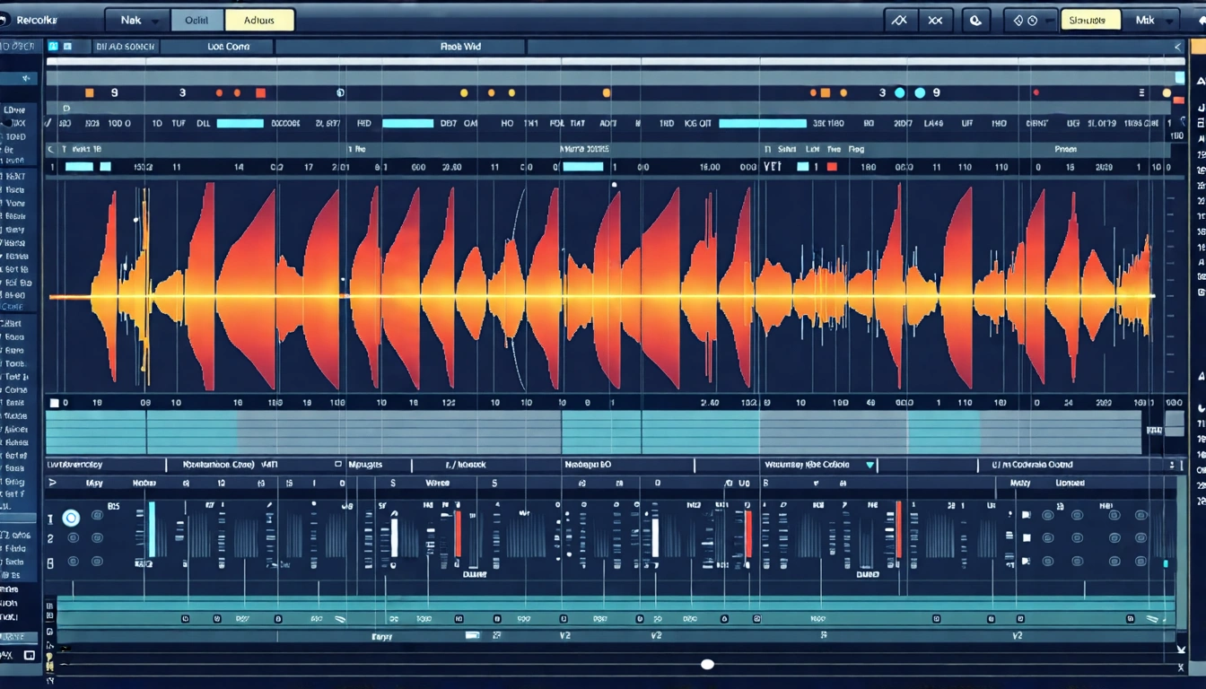Adjust the tall cyan fader near BS label
Viewport: 1206px width, 689px height.
152,529
